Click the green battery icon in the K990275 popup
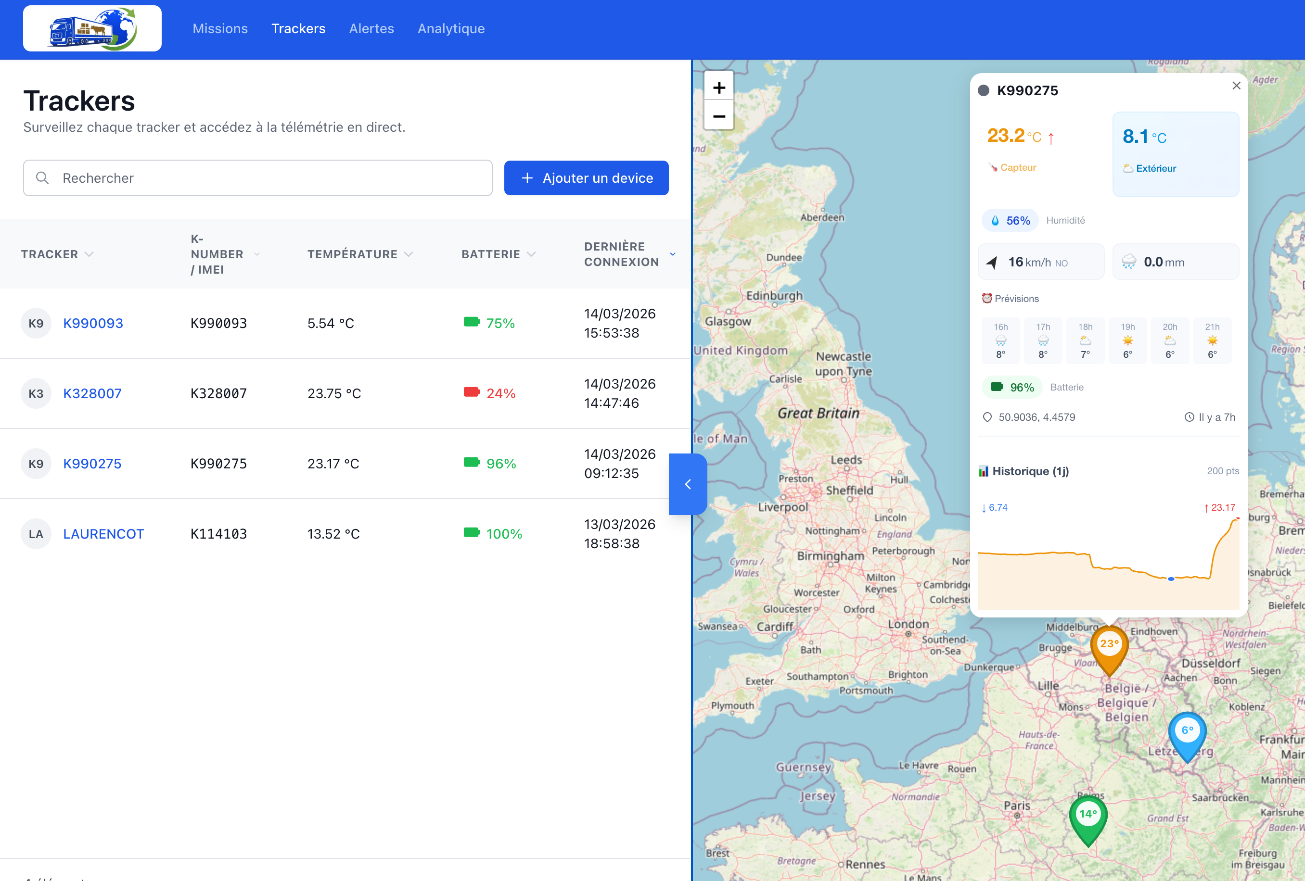This screenshot has width=1305, height=881. coord(998,387)
